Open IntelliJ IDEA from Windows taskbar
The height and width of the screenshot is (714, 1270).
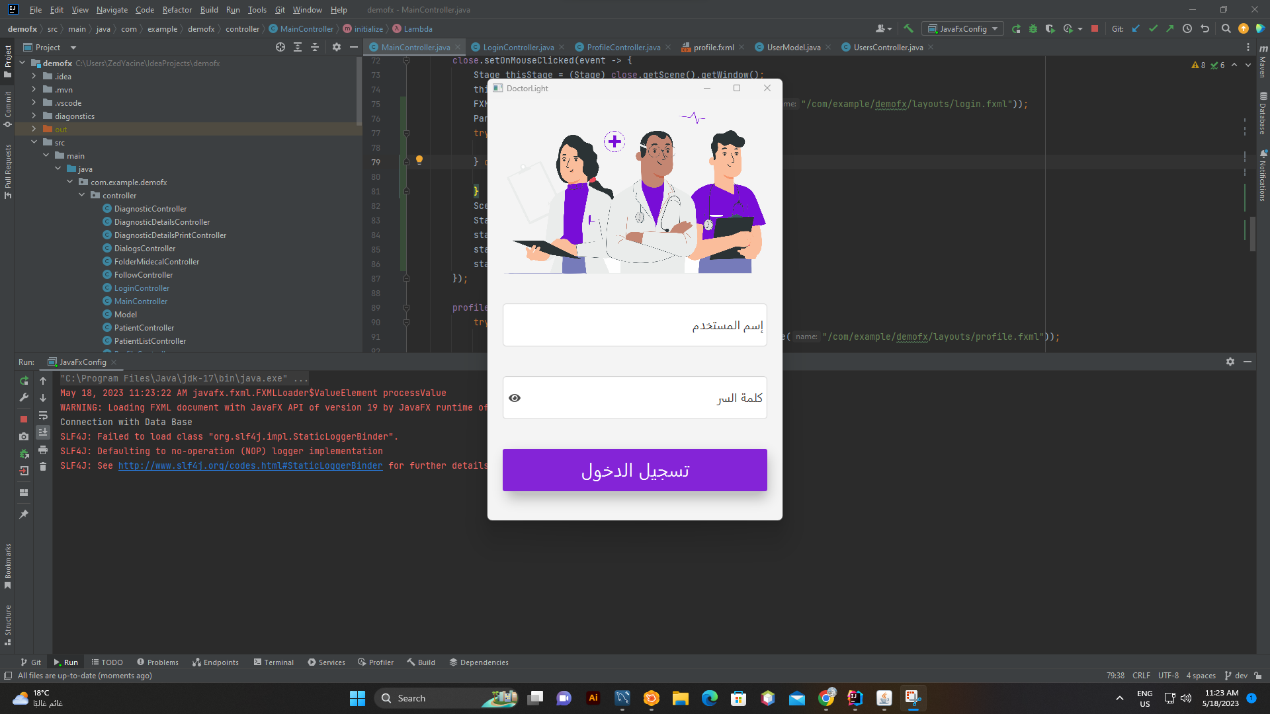point(855,698)
